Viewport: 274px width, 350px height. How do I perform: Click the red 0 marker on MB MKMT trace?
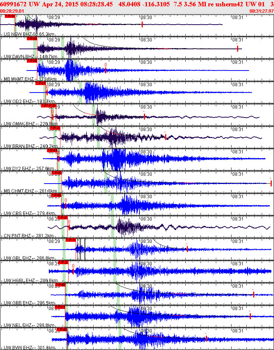point(105,70)
